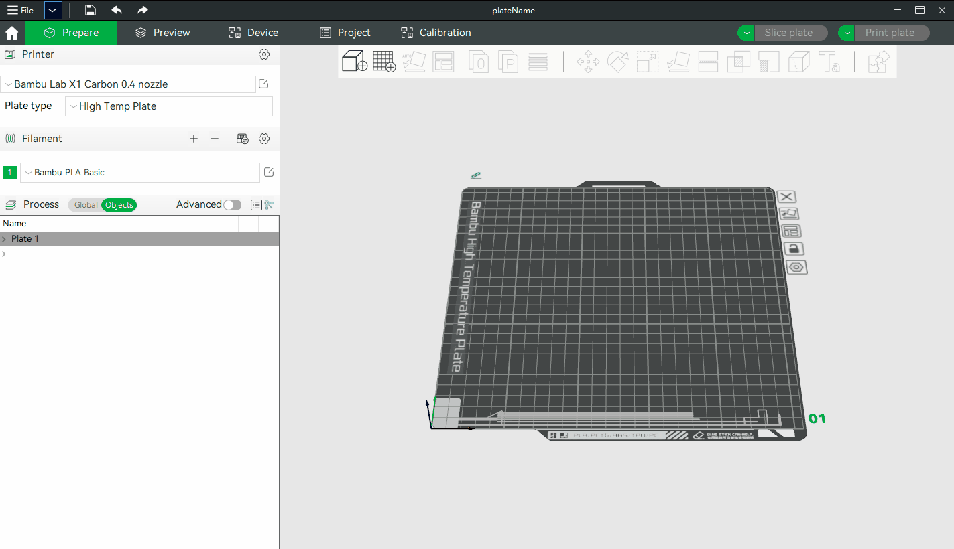
Task: Edit plate name pencil icon
Action: pyautogui.click(x=476, y=175)
